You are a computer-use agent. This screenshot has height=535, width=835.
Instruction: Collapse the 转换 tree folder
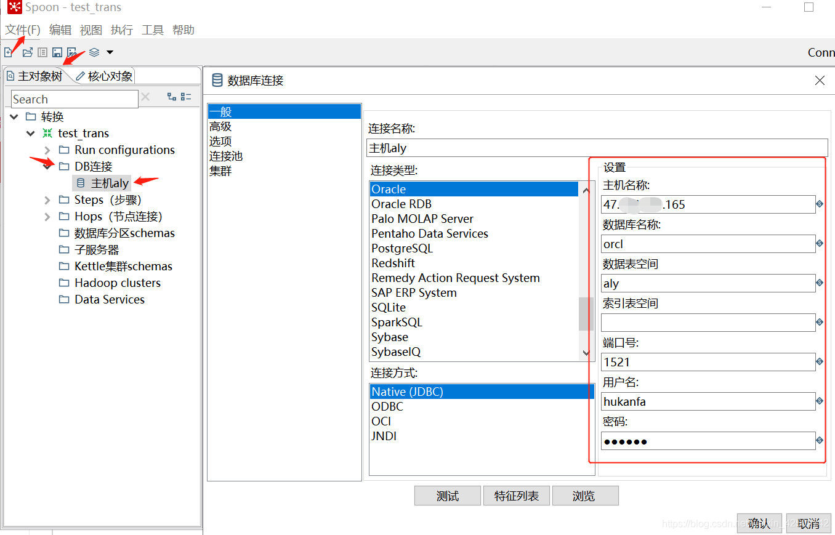click(x=14, y=116)
